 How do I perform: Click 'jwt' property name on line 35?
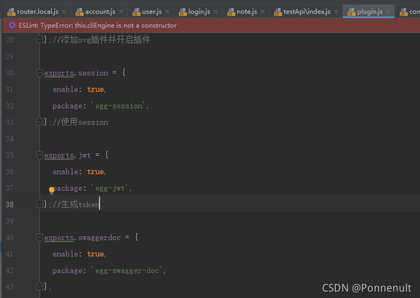[85, 155]
